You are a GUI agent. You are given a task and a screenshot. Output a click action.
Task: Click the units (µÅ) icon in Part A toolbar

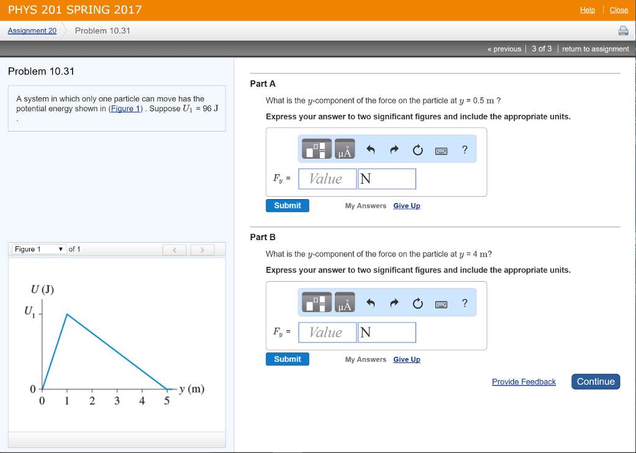pyautogui.click(x=345, y=149)
